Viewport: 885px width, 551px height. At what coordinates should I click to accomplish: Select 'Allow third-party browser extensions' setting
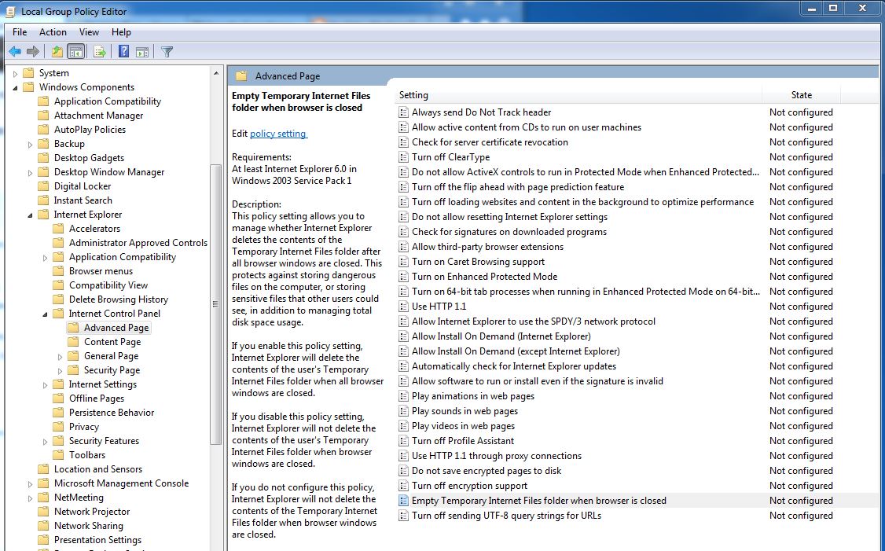(x=487, y=247)
